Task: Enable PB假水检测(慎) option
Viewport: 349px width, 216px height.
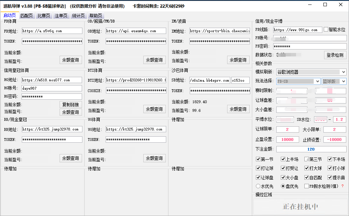Action: pyautogui.click(x=307, y=186)
